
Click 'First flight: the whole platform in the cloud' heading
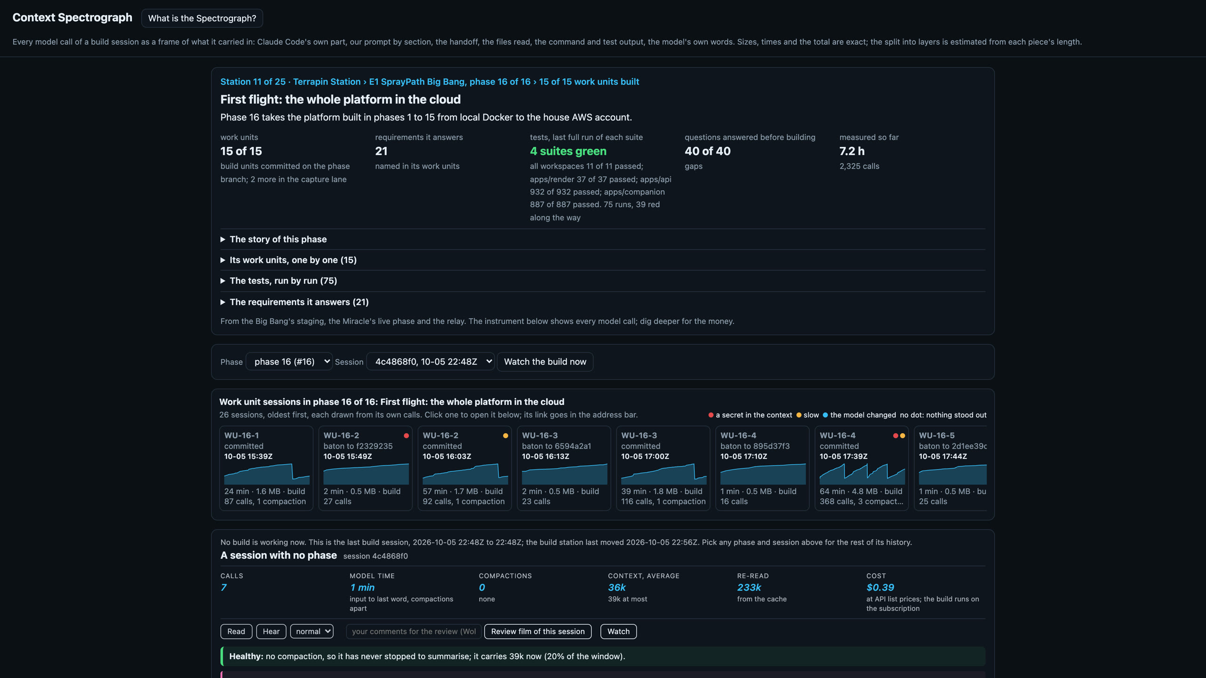tap(341, 99)
